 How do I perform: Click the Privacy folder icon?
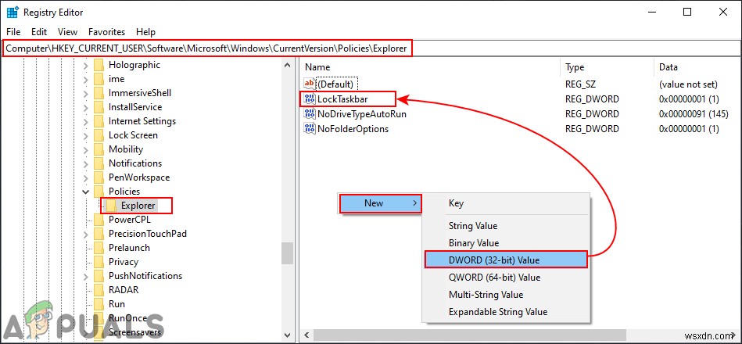point(99,262)
